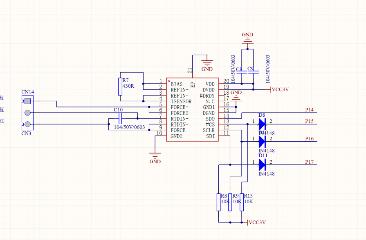Pick the bottom round pin of CN14
Screen dimensions: 366x240
(x=27, y=124)
